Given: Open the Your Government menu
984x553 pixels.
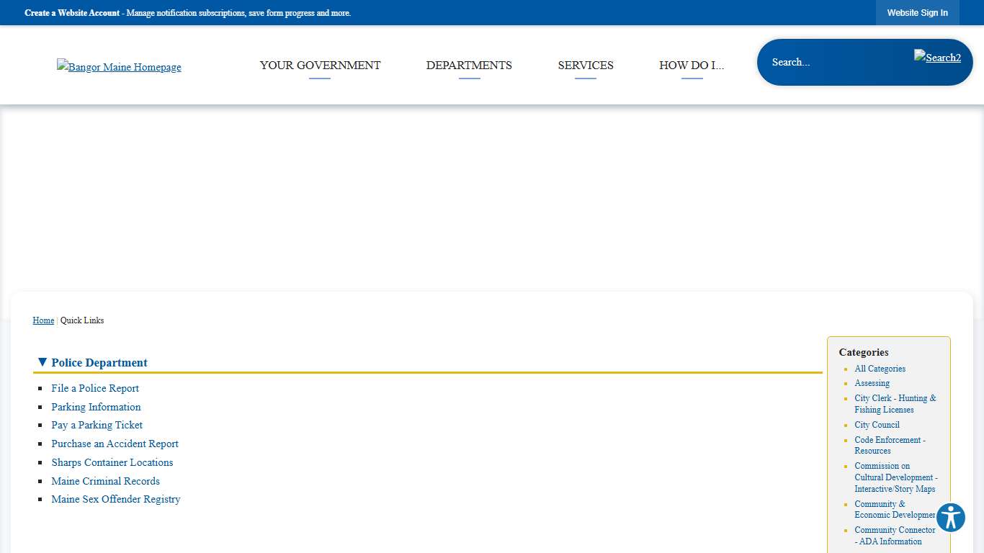Looking at the screenshot, I should pyautogui.click(x=320, y=66).
